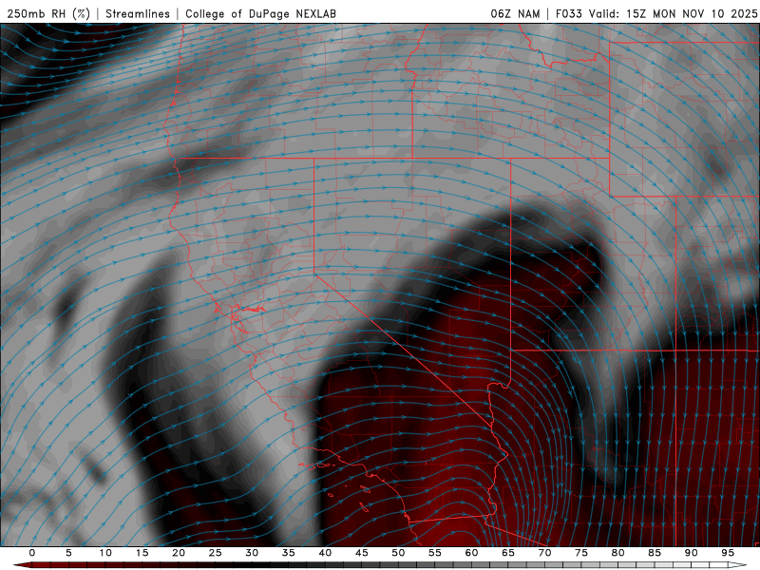Screen dimensions: 760x570
Task: Click the '250mb RH (%)' title text
Action: coord(48,14)
